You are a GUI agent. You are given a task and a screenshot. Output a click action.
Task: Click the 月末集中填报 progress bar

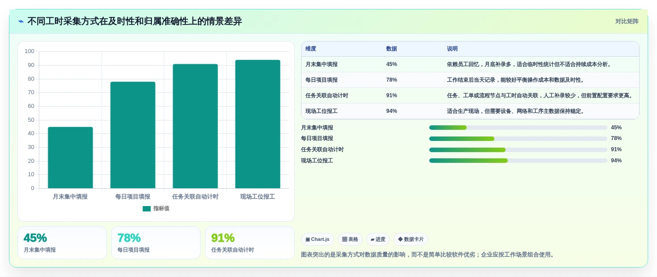[518, 128]
